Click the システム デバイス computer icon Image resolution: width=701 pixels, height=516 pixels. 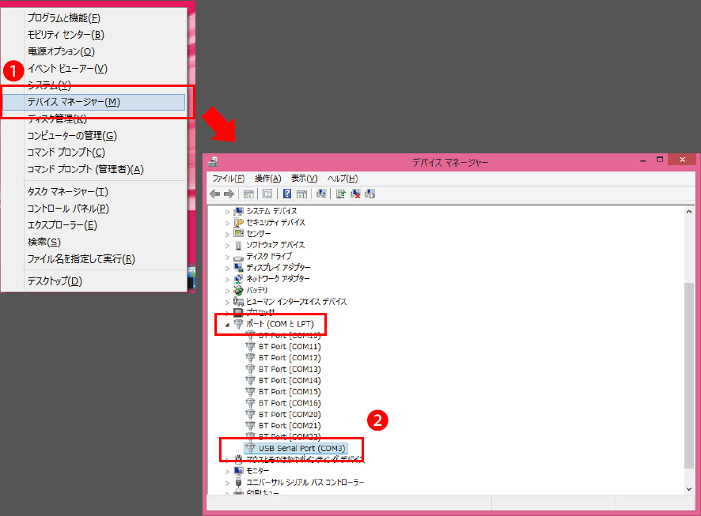tap(239, 211)
